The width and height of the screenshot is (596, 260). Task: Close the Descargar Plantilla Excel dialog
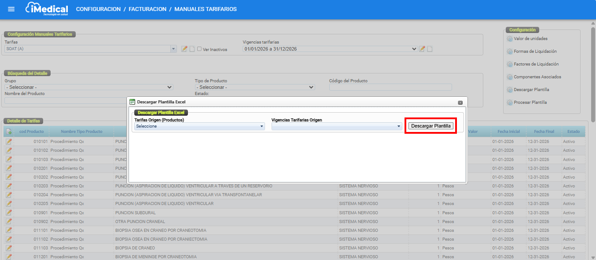pos(460,103)
